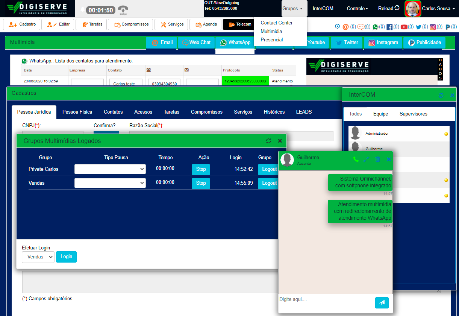Delete the Guilherme conversation with trash icon

click(x=377, y=160)
